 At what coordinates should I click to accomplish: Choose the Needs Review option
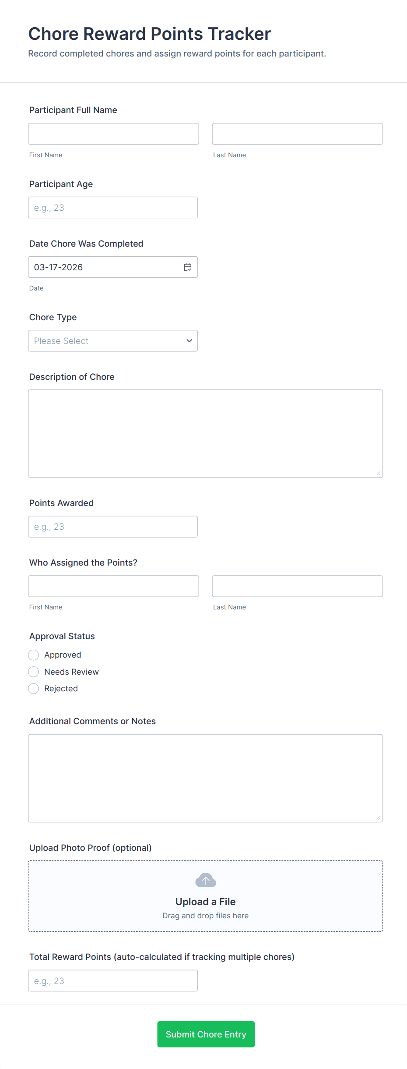(34, 672)
